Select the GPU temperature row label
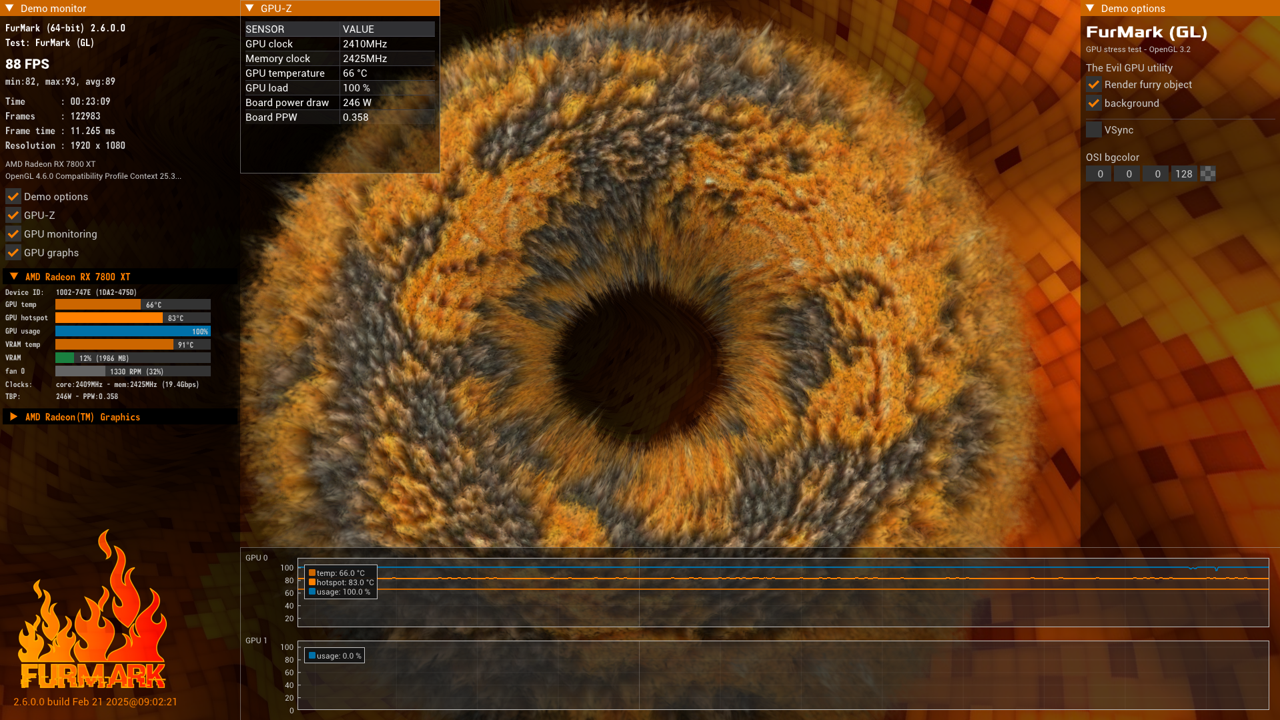Screen dimensions: 1280x720 point(285,73)
